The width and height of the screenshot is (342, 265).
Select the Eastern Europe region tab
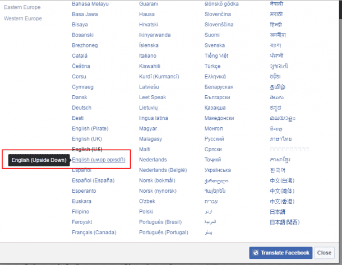(x=23, y=7)
